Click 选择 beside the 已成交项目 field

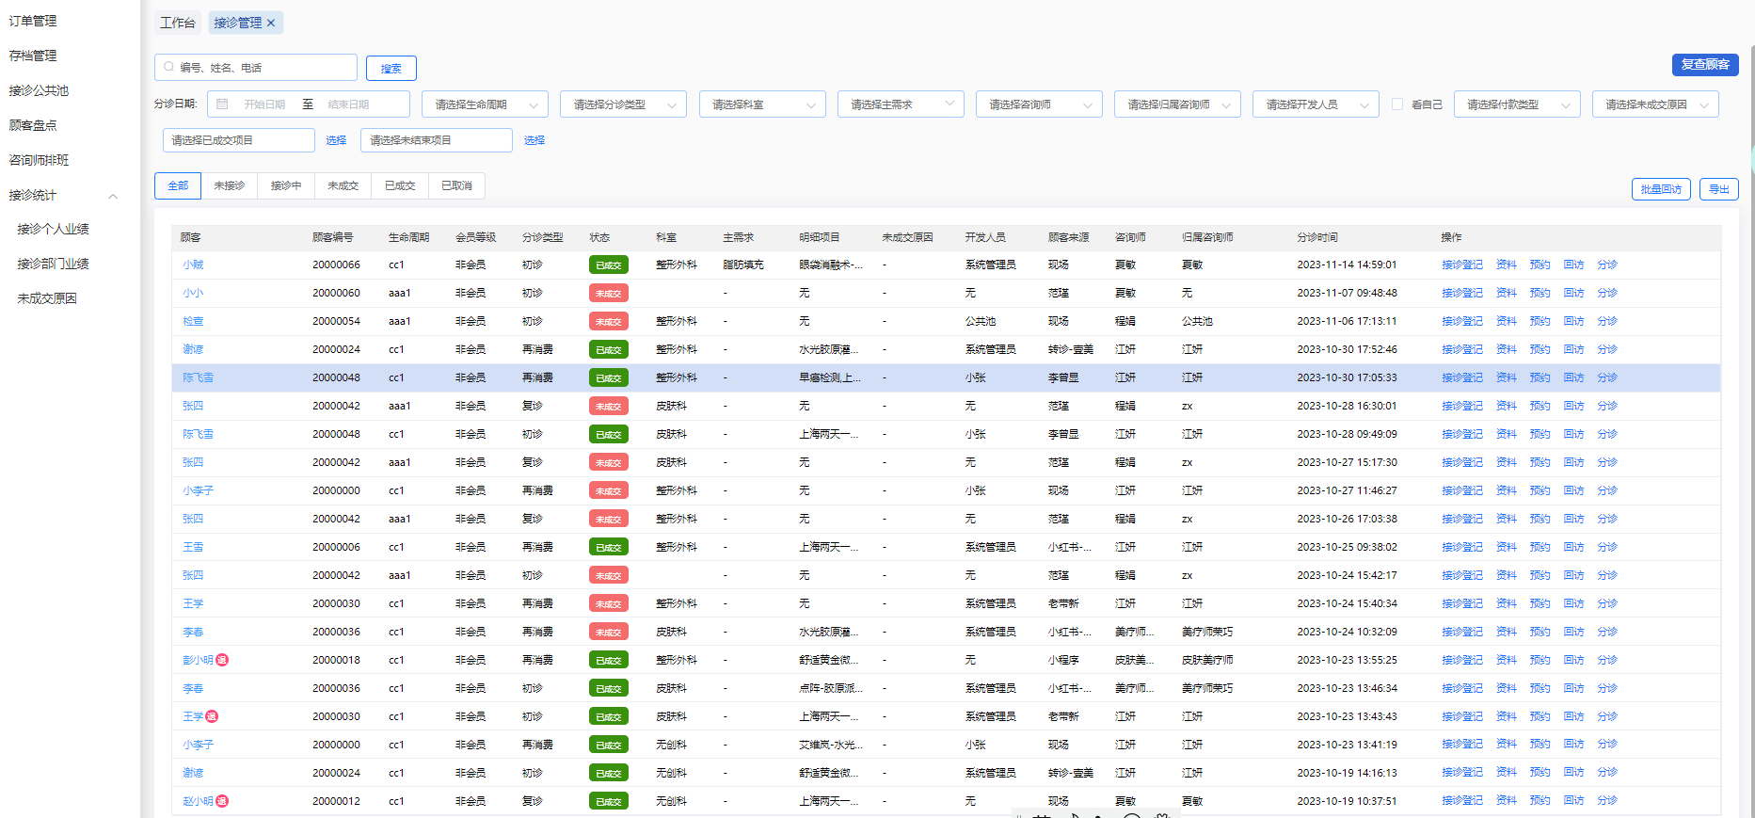click(336, 140)
